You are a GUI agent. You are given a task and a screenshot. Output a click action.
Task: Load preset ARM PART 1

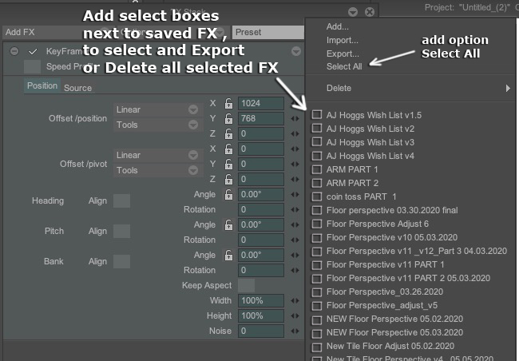(352, 169)
